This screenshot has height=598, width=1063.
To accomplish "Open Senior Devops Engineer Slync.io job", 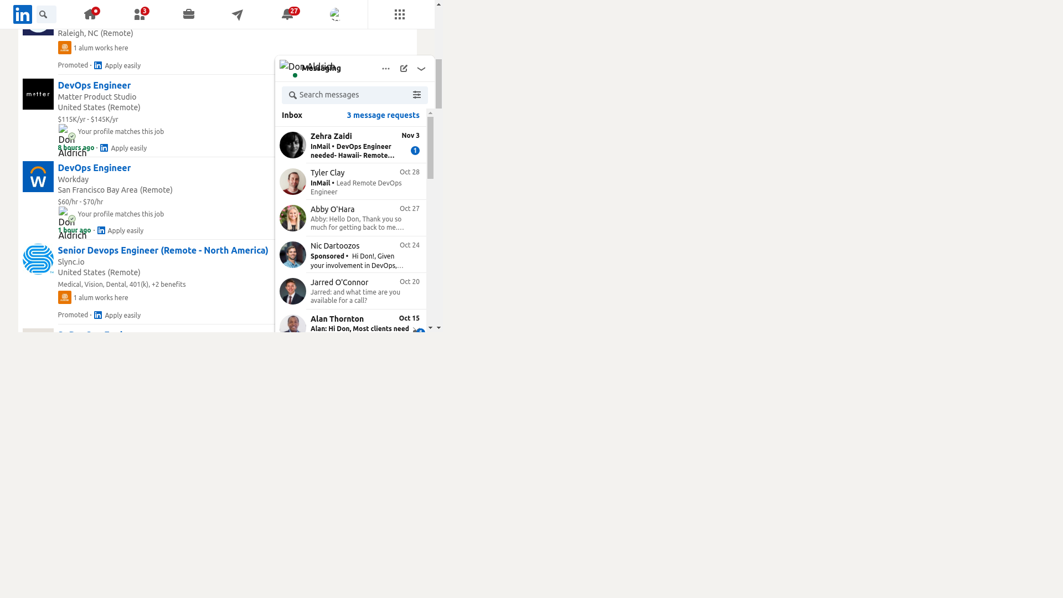I will [163, 250].
